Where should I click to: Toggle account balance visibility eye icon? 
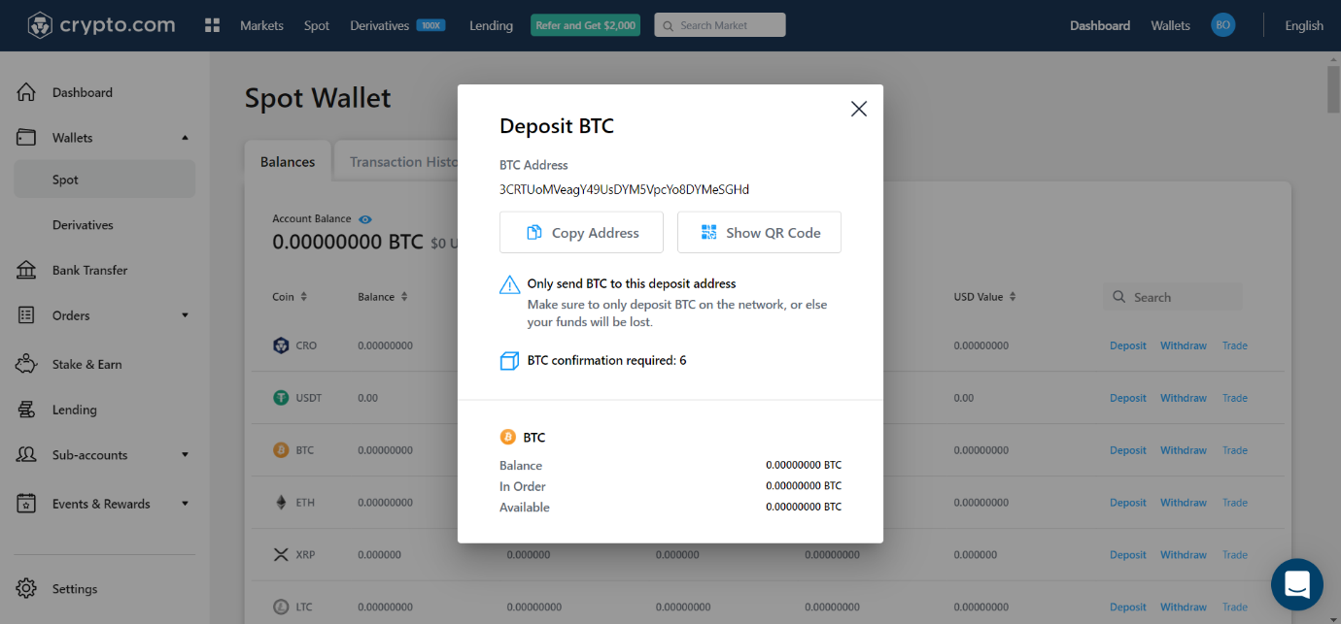coord(365,219)
